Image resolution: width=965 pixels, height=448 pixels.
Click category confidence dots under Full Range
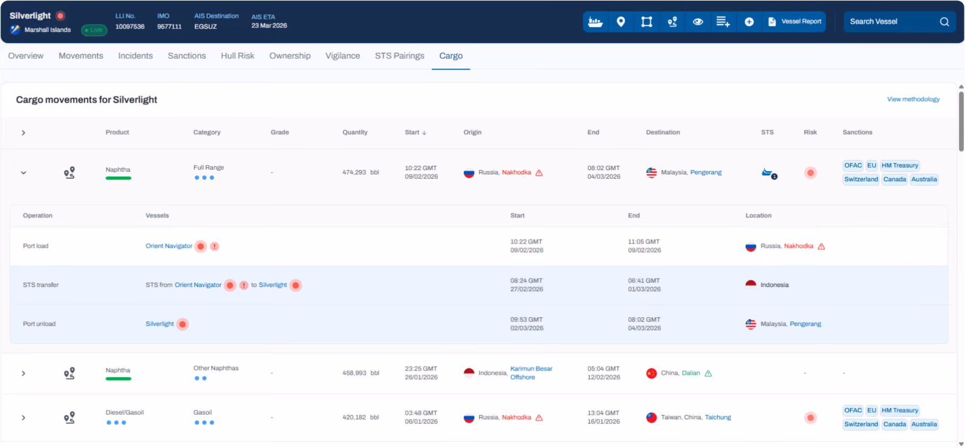pos(204,177)
